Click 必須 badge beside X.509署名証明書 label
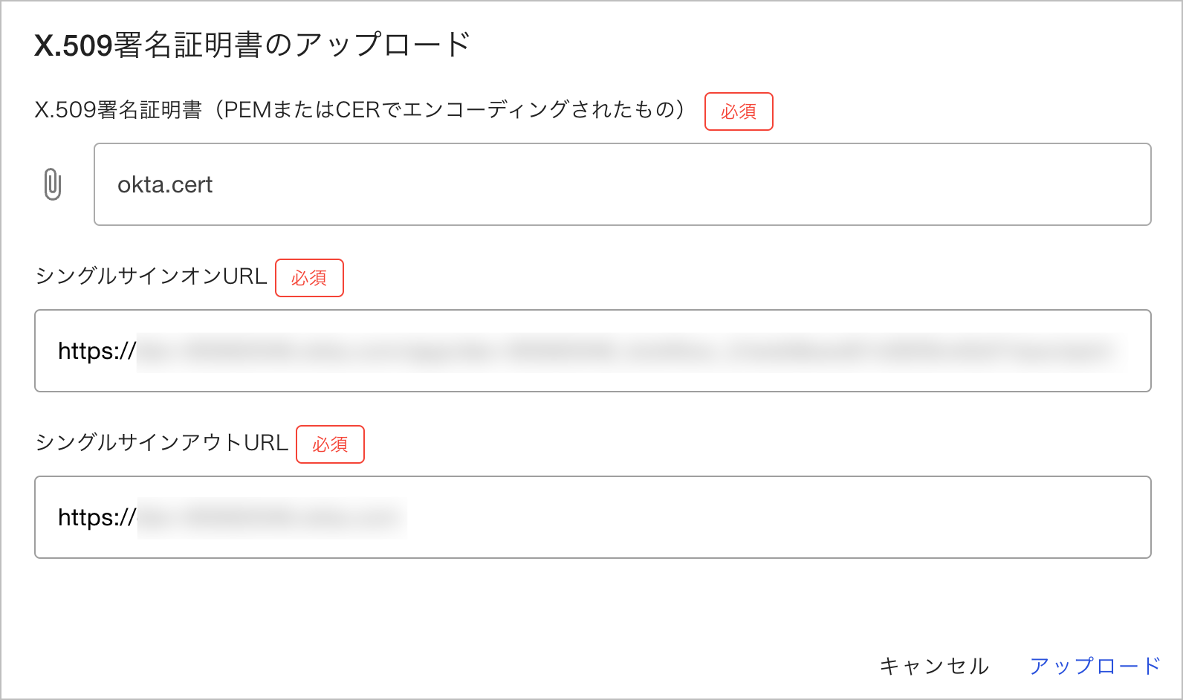The width and height of the screenshot is (1183, 700). [x=739, y=111]
